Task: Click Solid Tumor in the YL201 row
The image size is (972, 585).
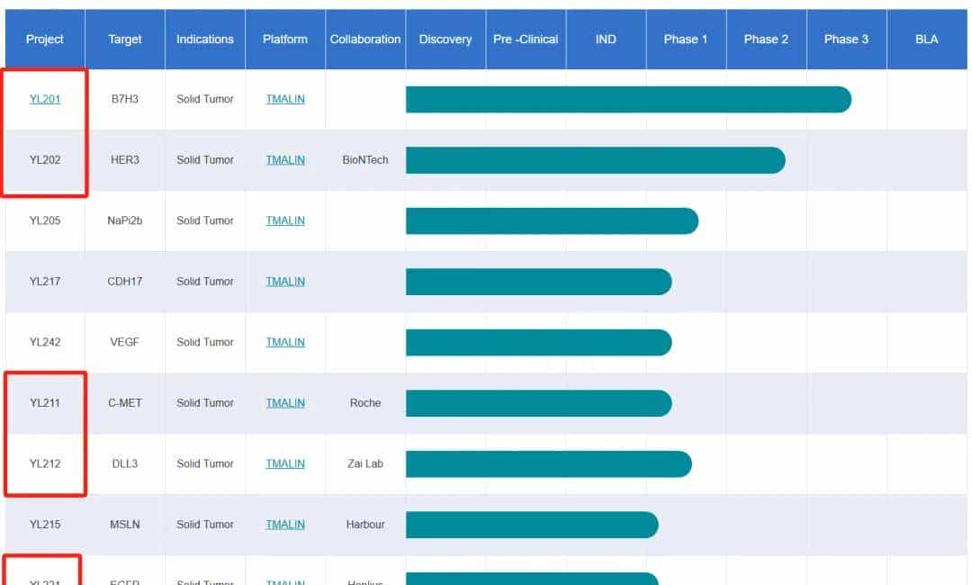Action: point(204,99)
